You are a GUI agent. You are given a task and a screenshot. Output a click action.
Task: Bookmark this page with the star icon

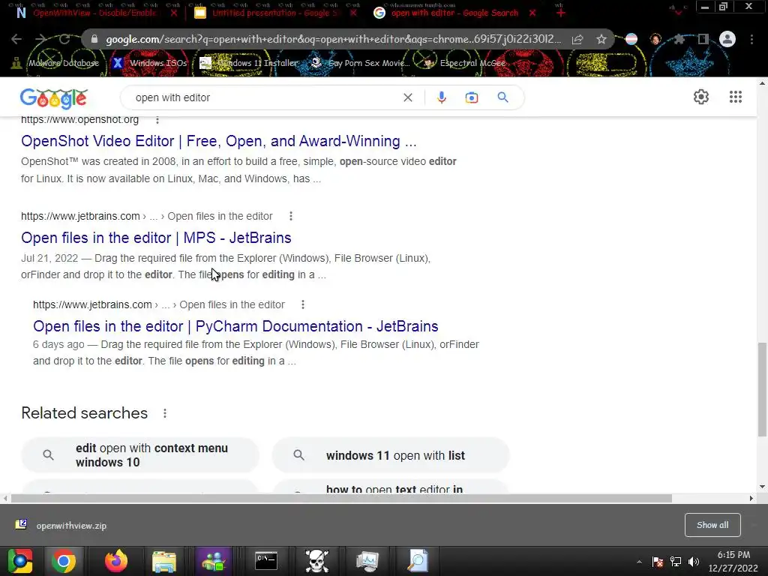[601, 39]
